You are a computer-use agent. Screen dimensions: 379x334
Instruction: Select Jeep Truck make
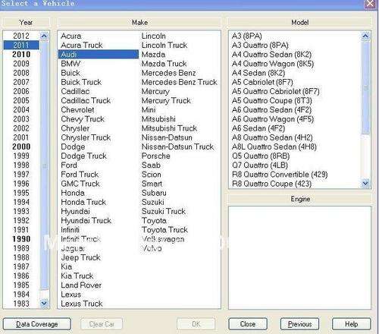tap(80, 257)
